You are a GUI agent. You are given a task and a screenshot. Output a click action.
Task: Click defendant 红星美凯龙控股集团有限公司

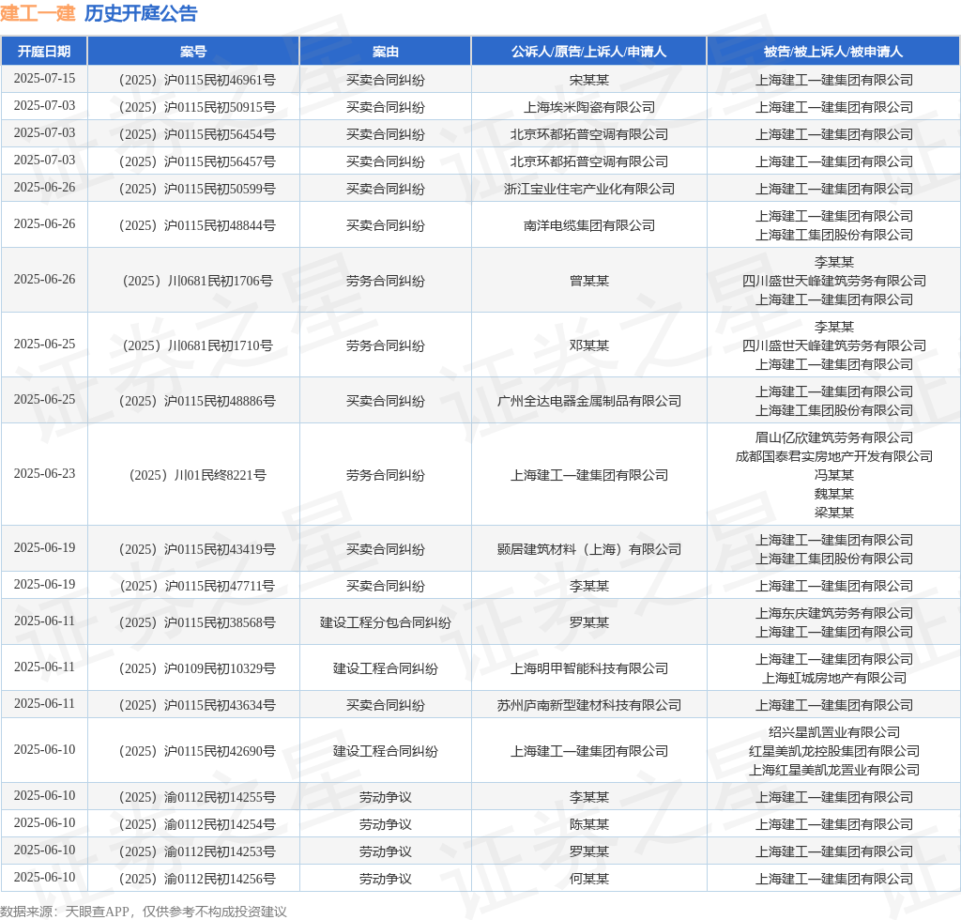pos(833,751)
